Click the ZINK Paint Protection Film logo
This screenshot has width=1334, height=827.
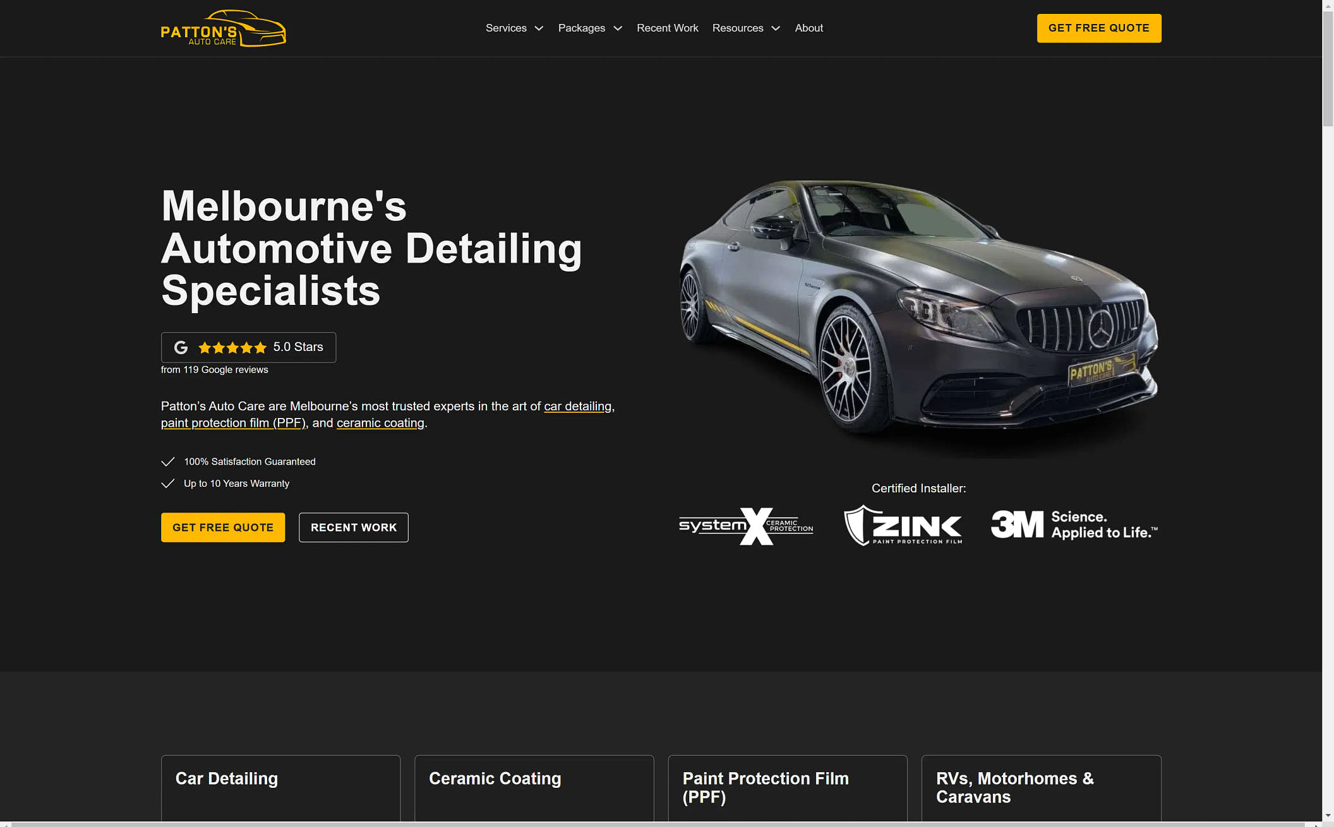coord(903,525)
